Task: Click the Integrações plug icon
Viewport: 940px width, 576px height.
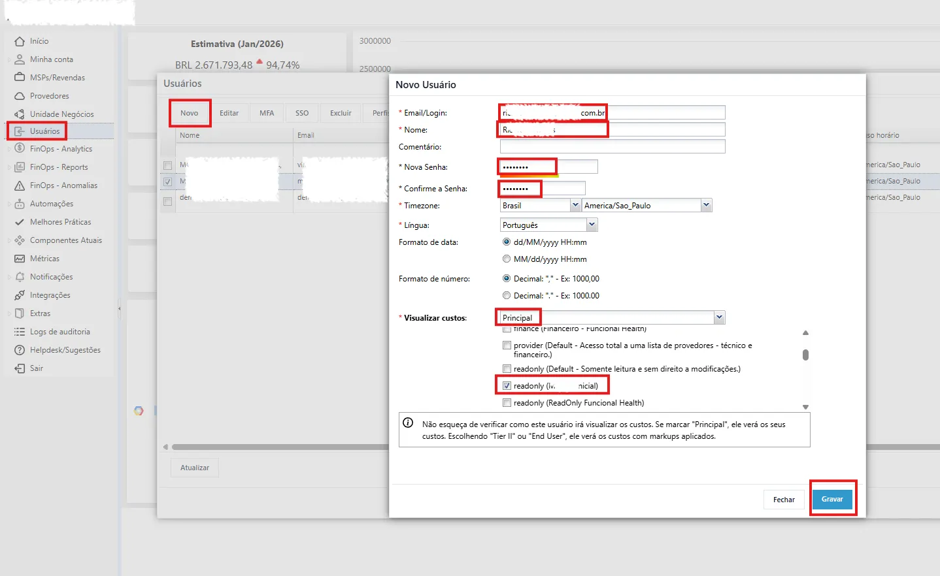Action: pyautogui.click(x=20, y=295)
